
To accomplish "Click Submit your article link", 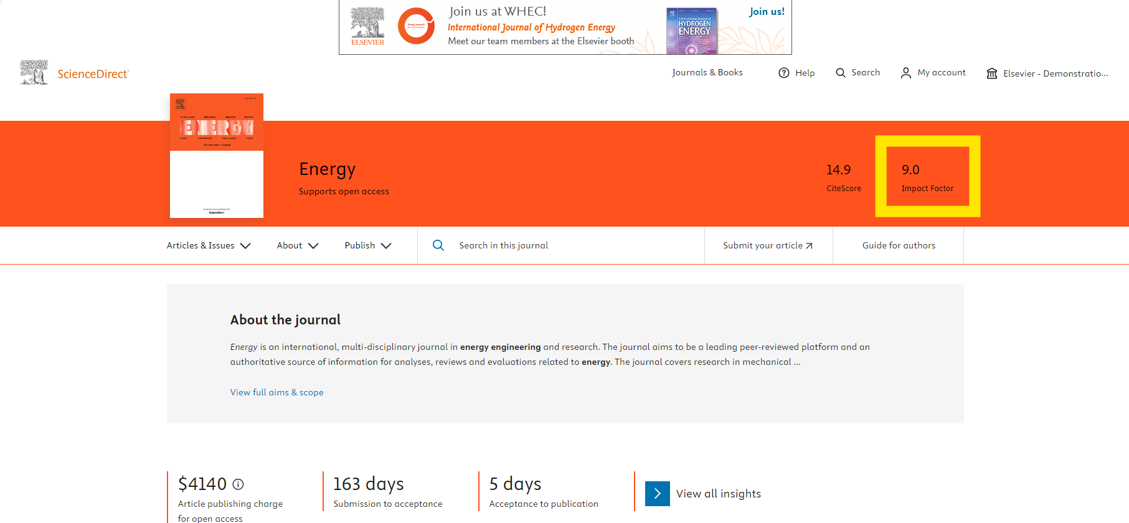I will (x=767, y=245).
